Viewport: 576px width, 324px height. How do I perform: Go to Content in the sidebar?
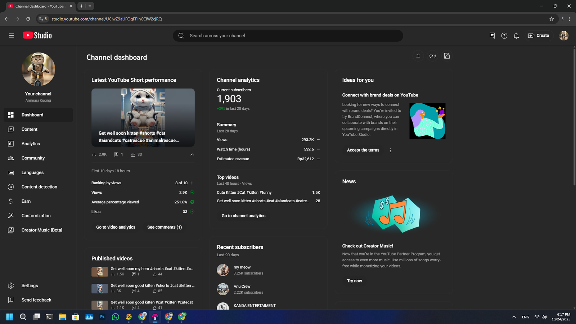(x=29, y=129)
